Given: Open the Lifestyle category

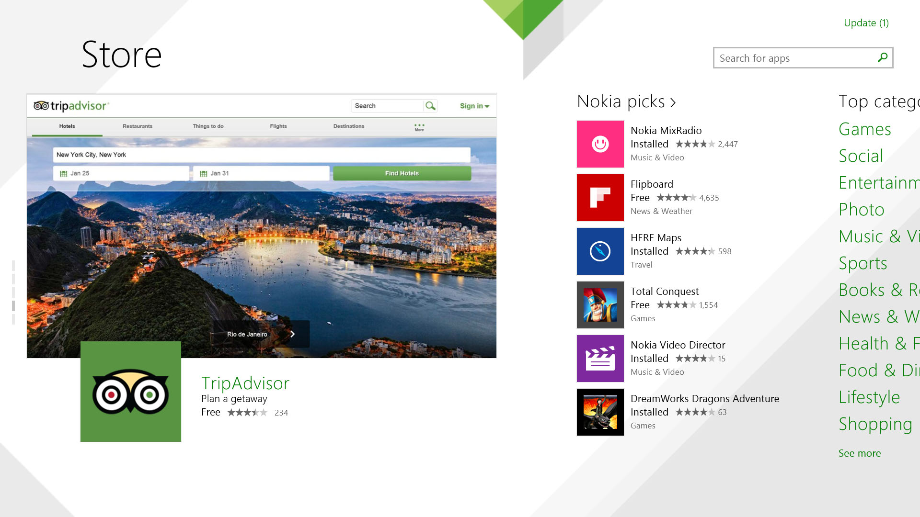Looking at the screenshot, I should tap(869, 397).
